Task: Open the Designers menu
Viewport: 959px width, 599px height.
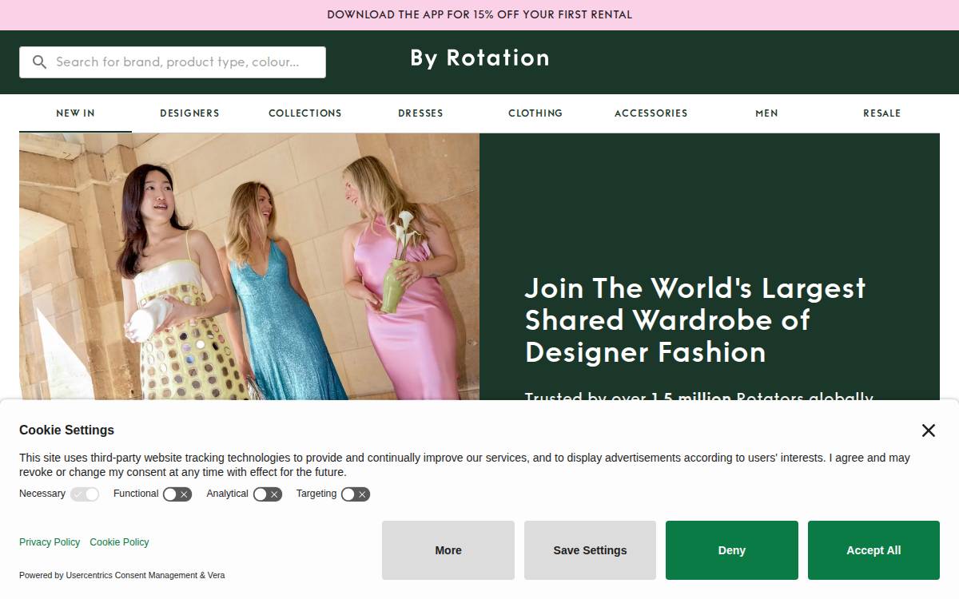Action: tap(189, 113)
